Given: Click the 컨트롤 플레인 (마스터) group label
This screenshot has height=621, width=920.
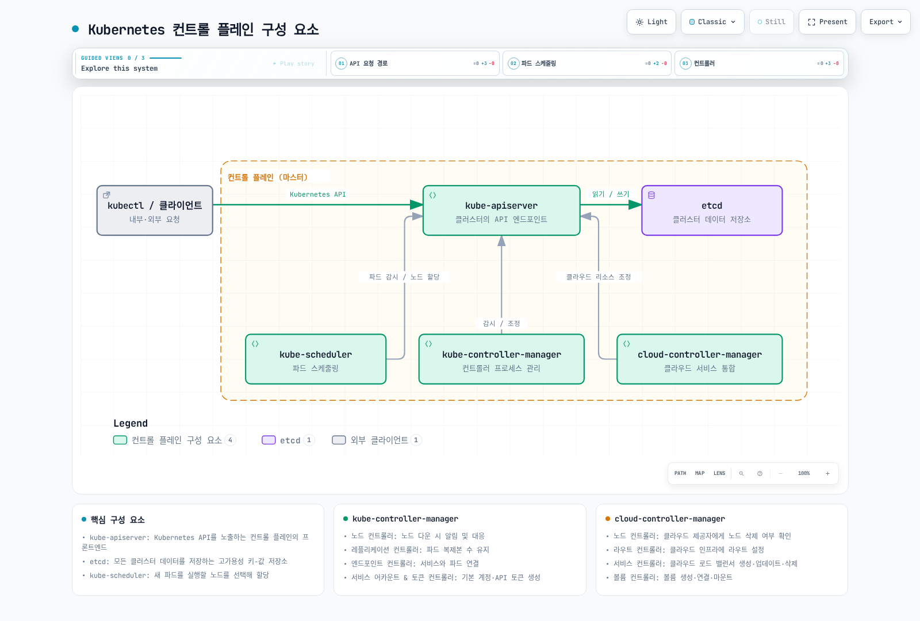Looking at the screenshot, I should 267,177.
